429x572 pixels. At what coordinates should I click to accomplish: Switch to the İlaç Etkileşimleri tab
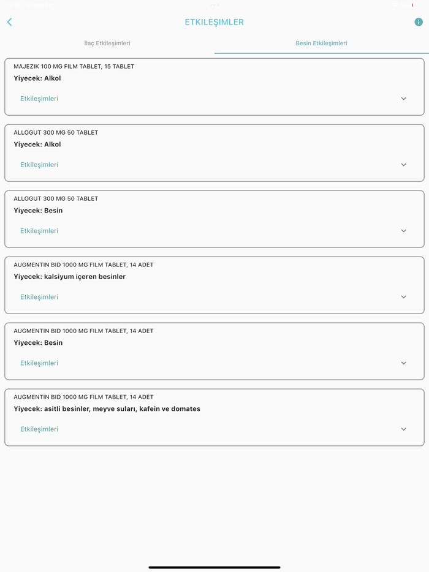coord(107,43)
